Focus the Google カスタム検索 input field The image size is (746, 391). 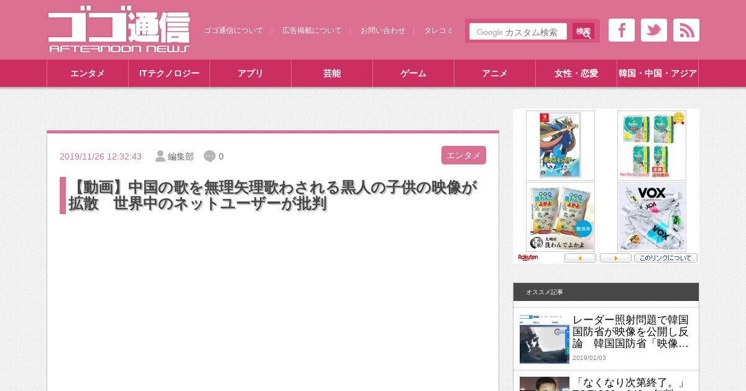518,32
